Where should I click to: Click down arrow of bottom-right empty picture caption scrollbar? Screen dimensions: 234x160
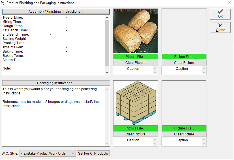tap(204, 144)
